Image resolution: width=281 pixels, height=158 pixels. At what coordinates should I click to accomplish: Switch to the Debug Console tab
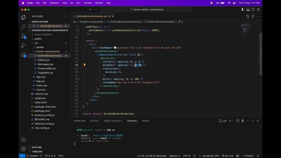pos(113,121)
